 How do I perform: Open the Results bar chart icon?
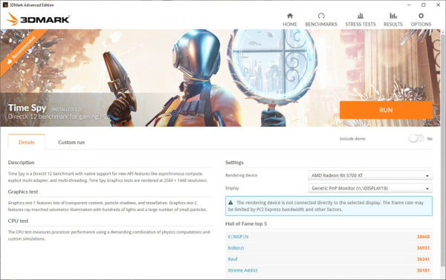393,16
